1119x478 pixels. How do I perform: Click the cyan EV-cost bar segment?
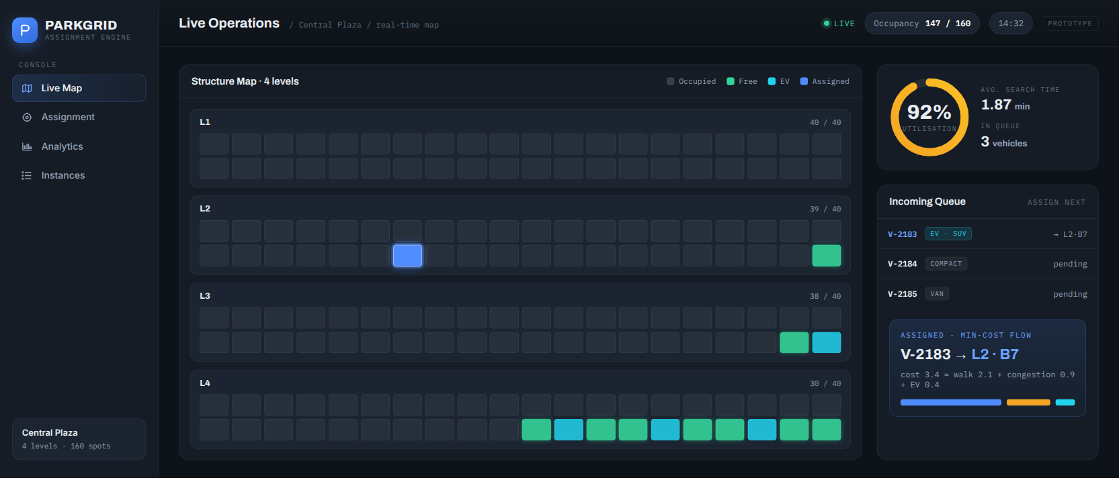click(1065, 403)
